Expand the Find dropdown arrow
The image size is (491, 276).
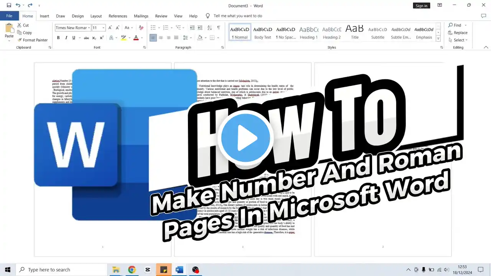[466, 25]
